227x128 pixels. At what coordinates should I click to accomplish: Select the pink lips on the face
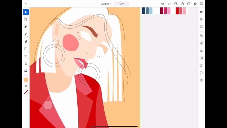(x=81, y=63)
